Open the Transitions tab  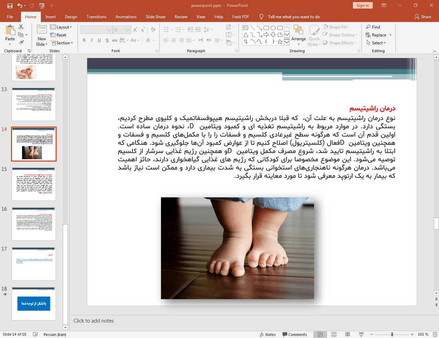[96, 17]
